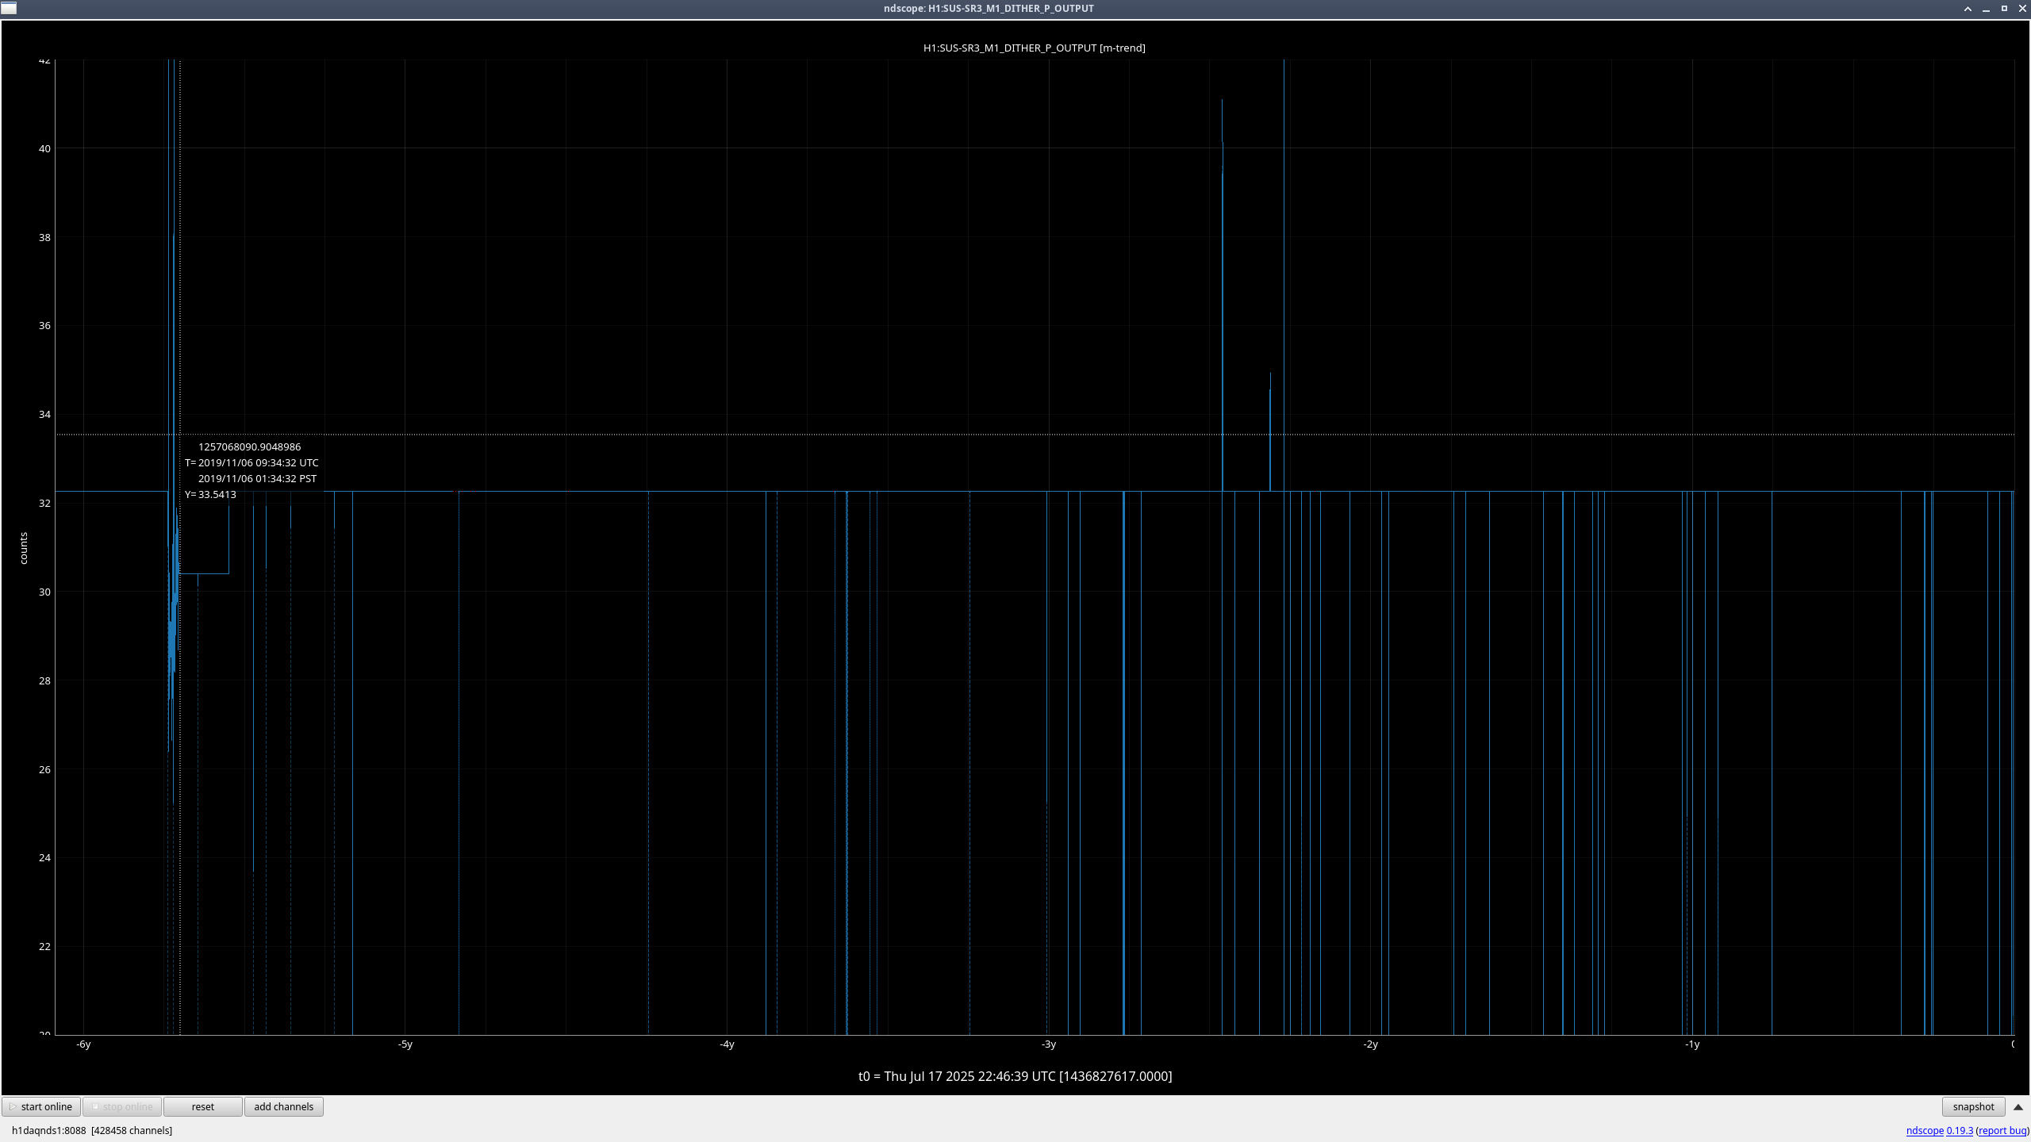Expand the panel with the up-arrow toggle
Image resolution: width=2031 pixels, height=1142 pixels.
click(2018, 1106)
